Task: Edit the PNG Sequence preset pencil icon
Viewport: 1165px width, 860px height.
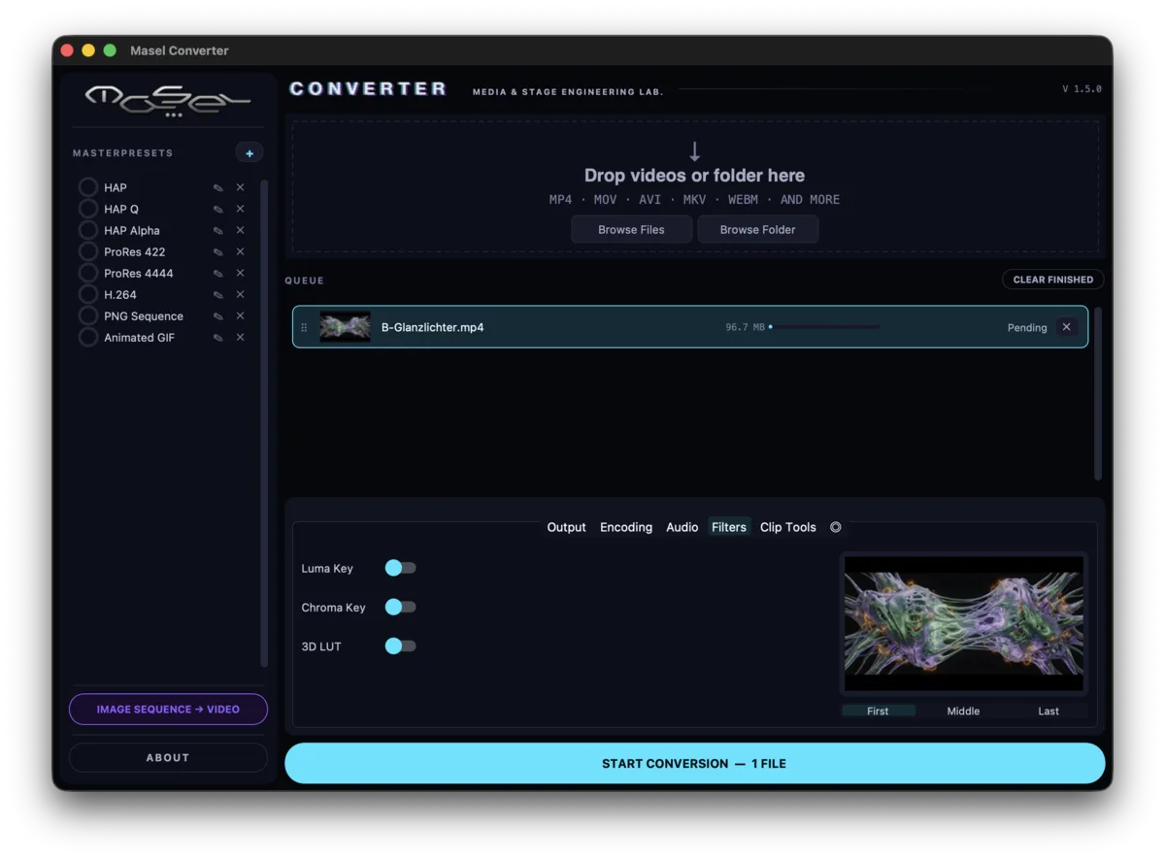Action: click(218, 315)
